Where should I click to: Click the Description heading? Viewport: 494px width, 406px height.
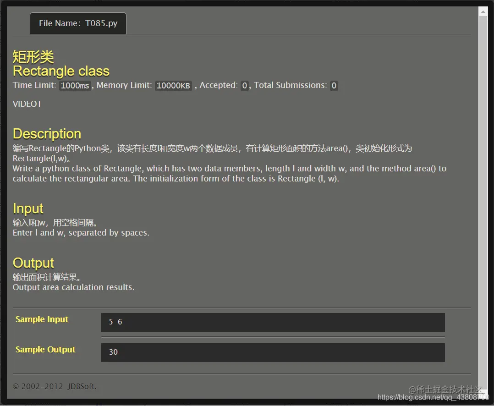point(47,134)
